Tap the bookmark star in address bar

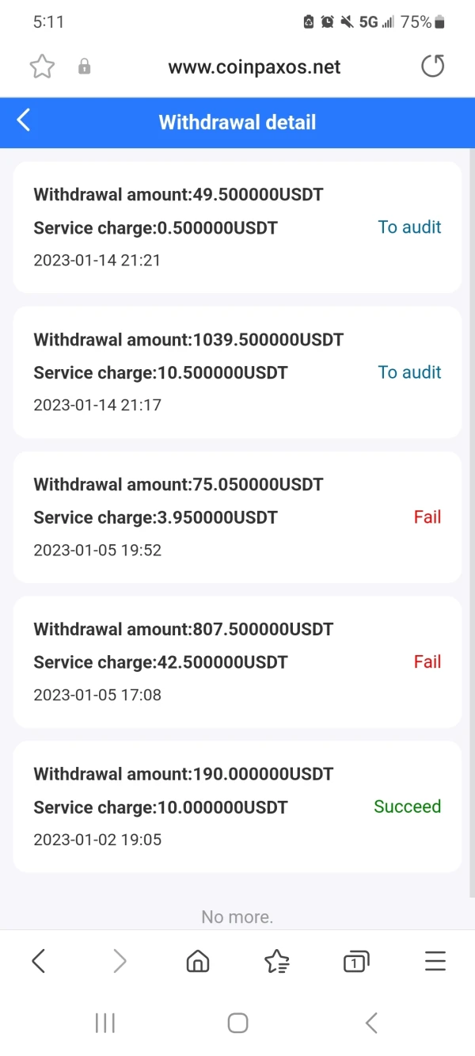[42, 67]
